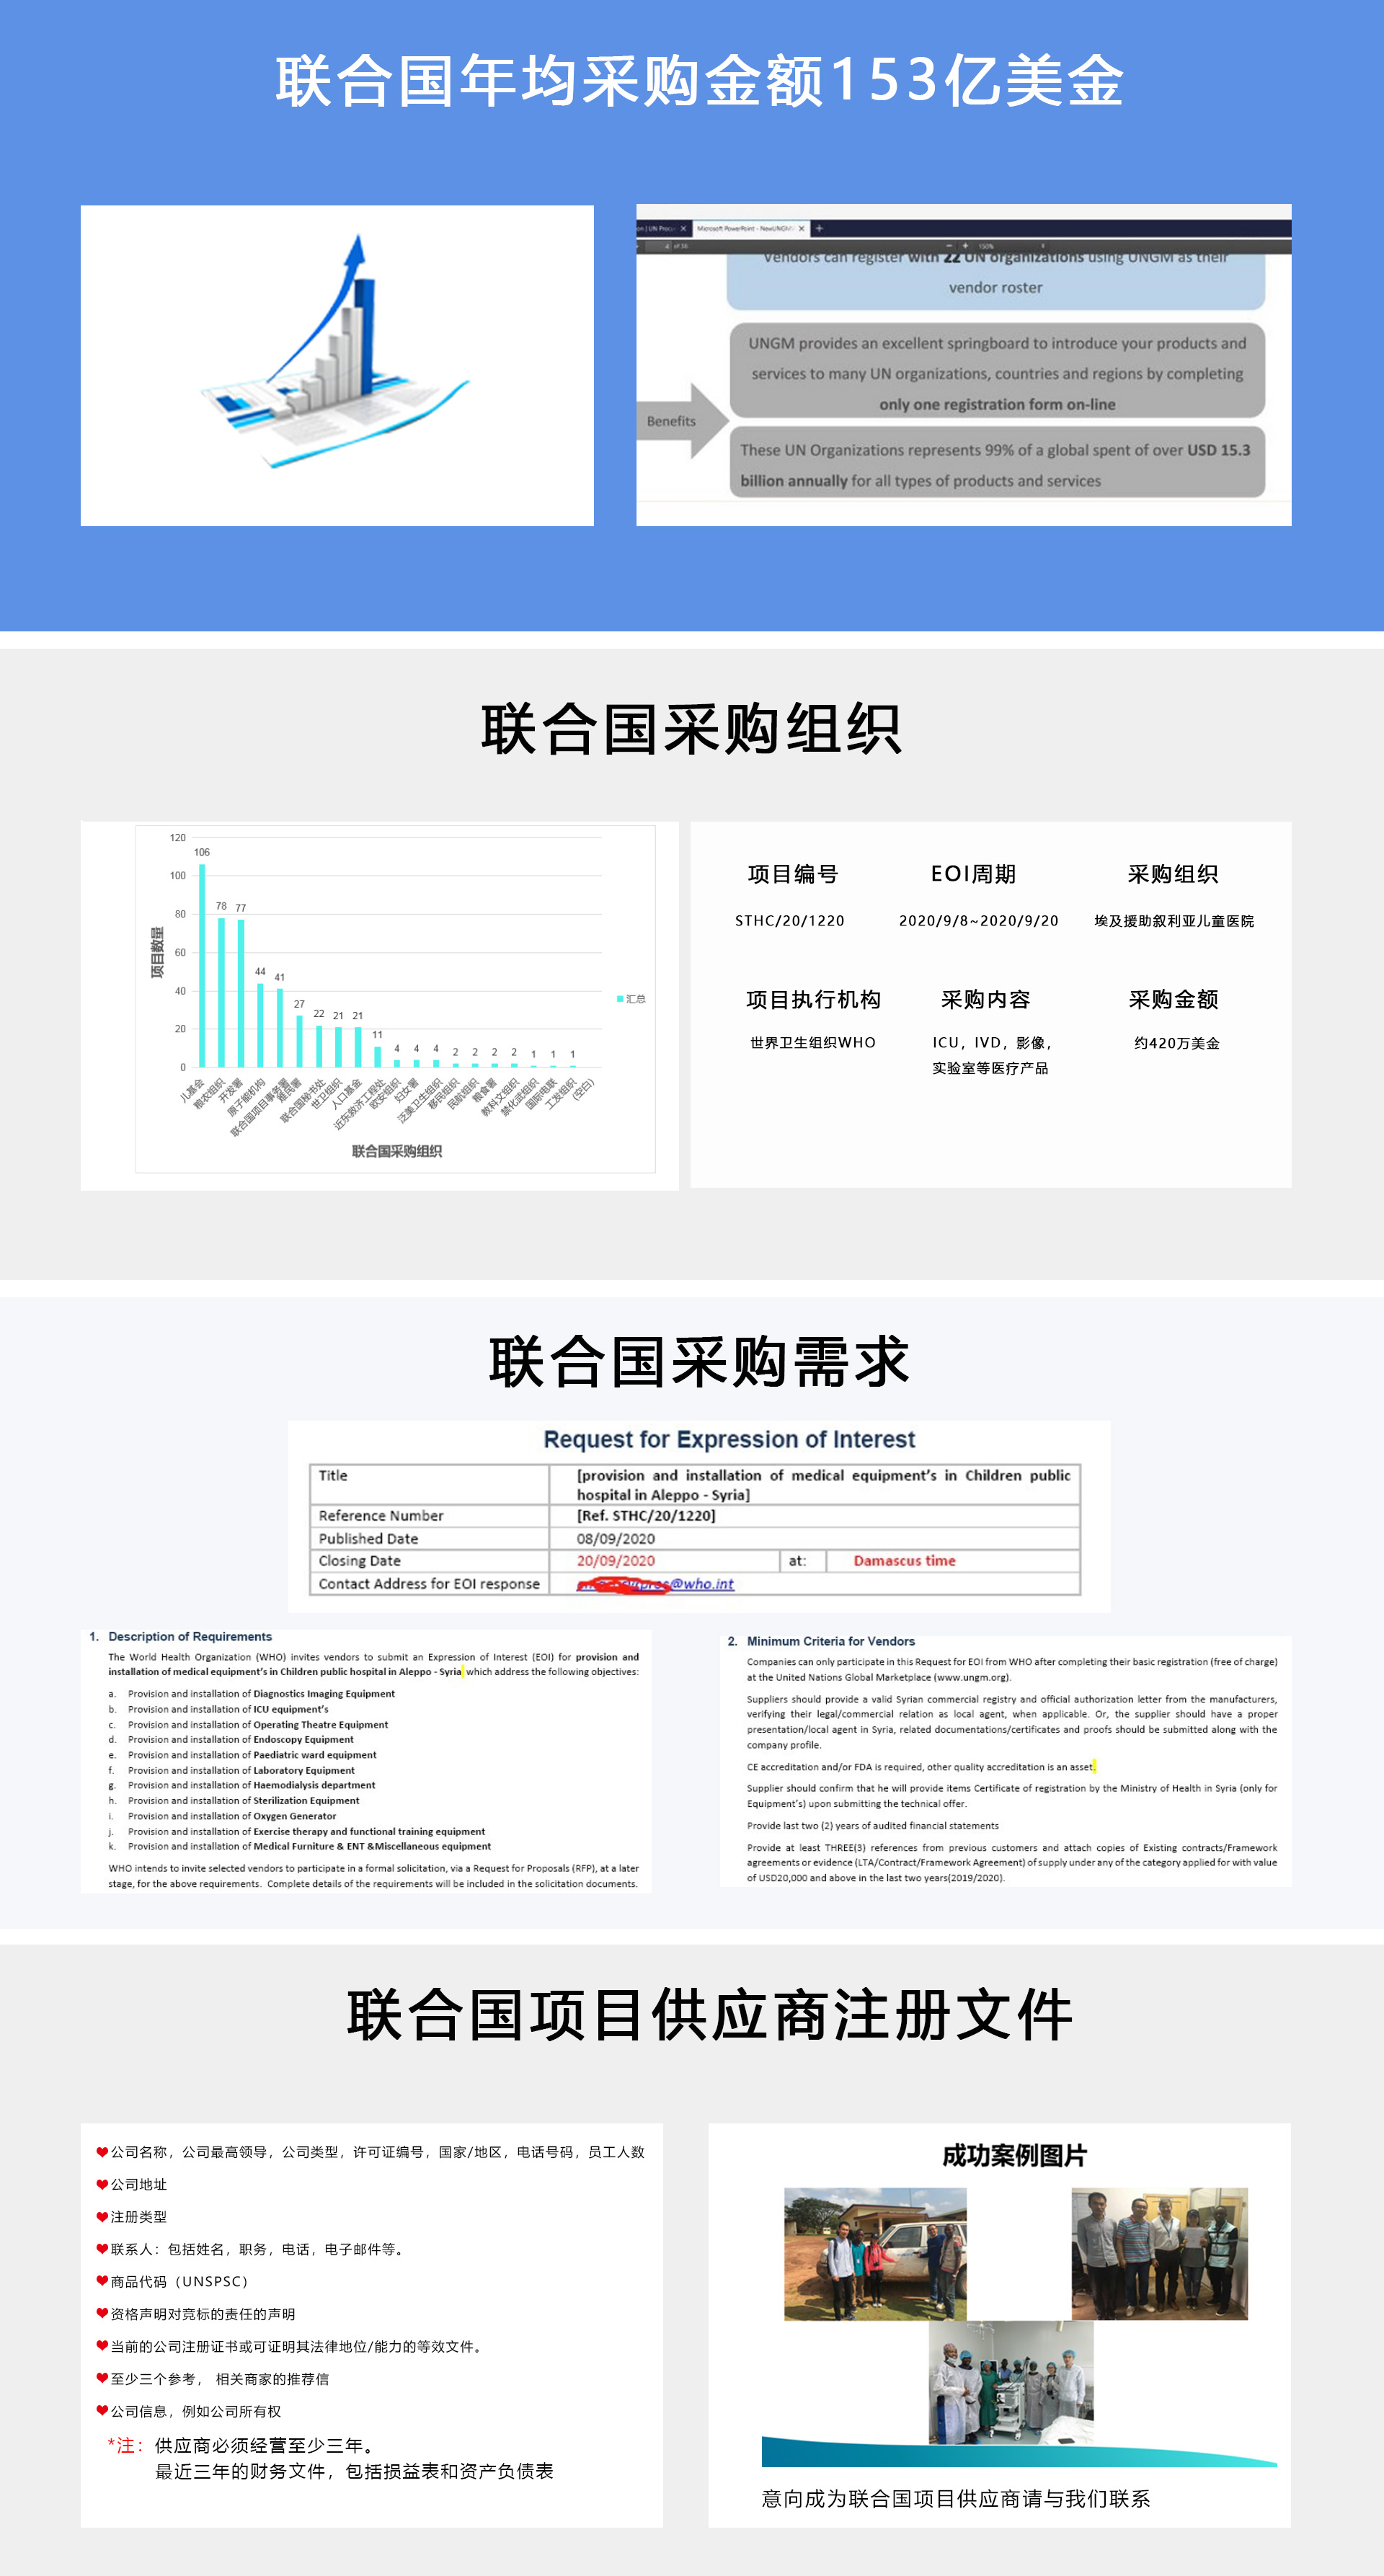Close the Microsoft PowerPoint browser tab

pos(801,228)
